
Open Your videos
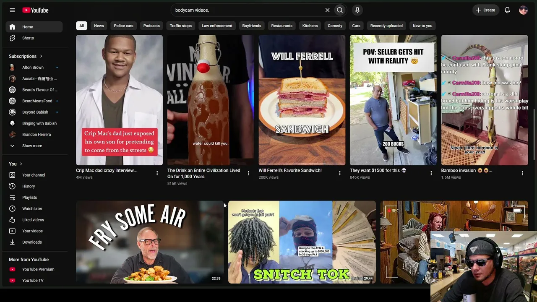point(34,231)
